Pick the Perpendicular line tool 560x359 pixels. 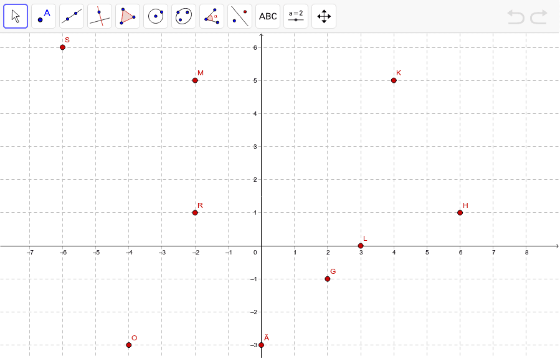point(100,16)
